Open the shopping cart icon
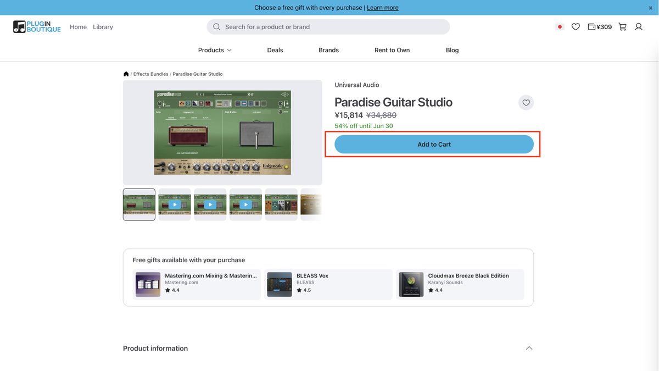659x371 pixels. click(x=622, y=27)
